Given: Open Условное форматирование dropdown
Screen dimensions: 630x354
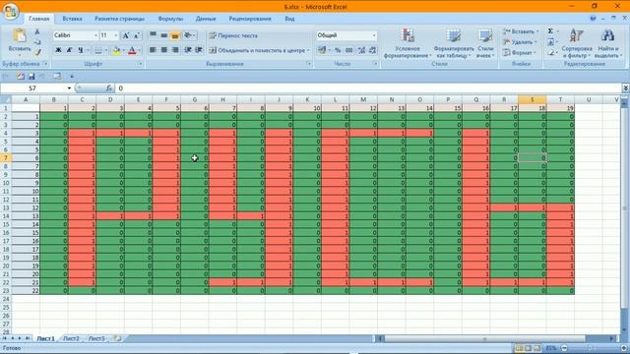Looking at the screenshot, I should click(x=408, y=43).
